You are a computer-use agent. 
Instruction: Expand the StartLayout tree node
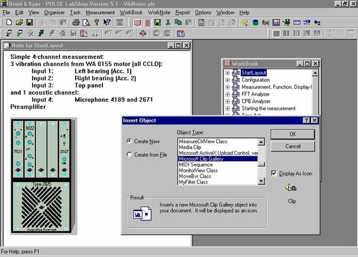[x=228, y=73]
